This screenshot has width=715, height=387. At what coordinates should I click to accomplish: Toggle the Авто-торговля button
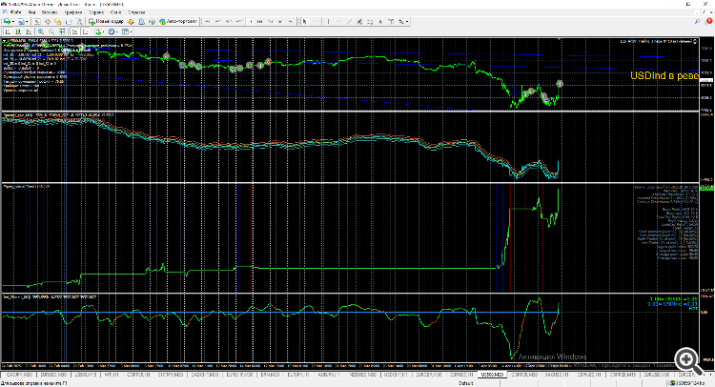tap(178, 21)
